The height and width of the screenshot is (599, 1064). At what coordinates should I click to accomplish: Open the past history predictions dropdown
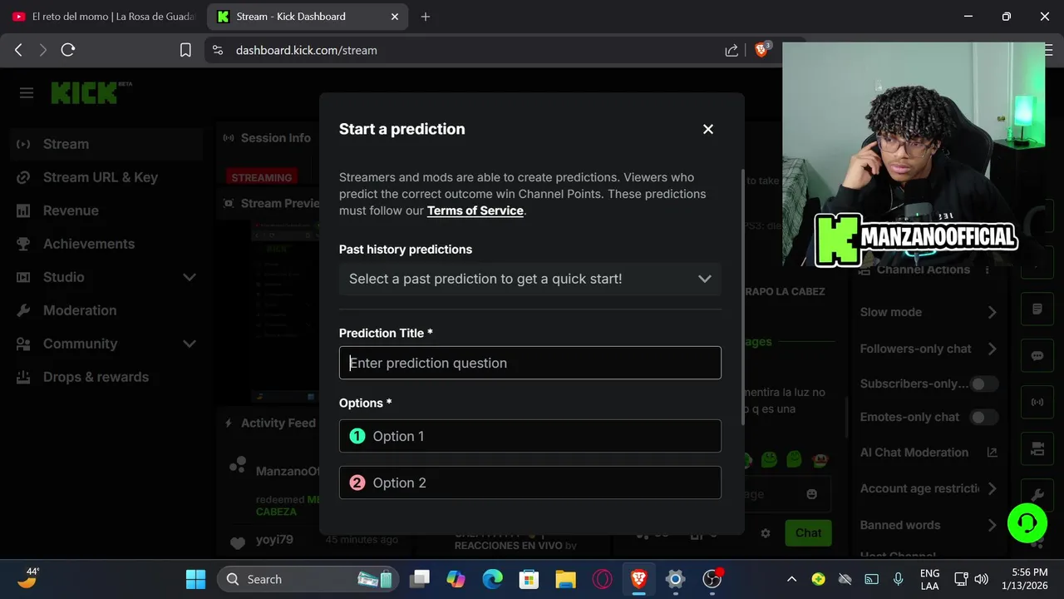[530, 279]
